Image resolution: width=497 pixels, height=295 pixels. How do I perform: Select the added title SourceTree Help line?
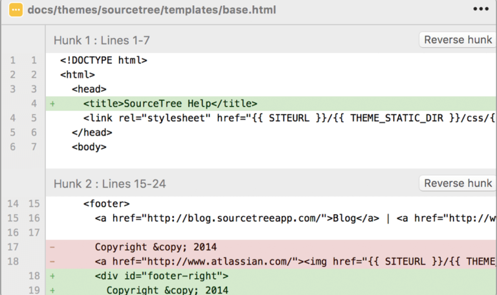[271, 104]
